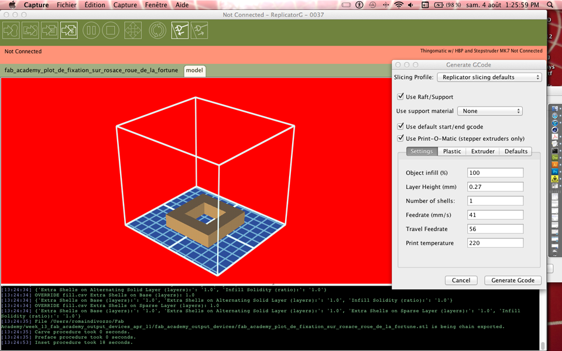Click the Disconnect from machine plug icon
The height and width of the screenshot is (351, 562).
[199, 30]
